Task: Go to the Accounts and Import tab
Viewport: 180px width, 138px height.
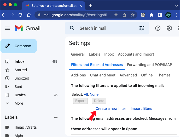Action: [136, 54]
